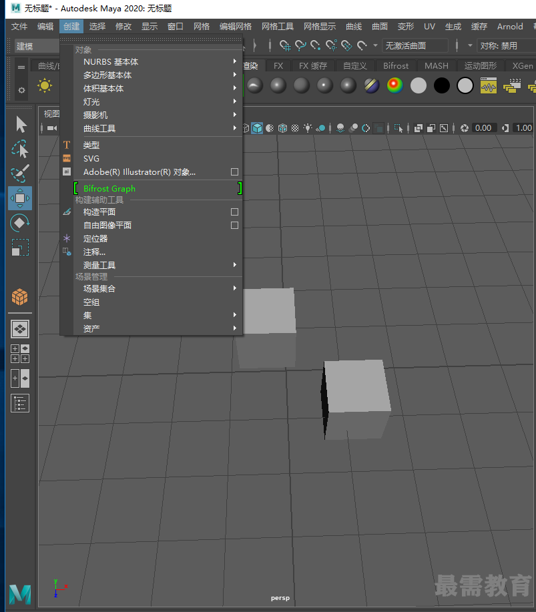Open the shelf editor gear icon

pyautogui.click(x=21, y=90)
